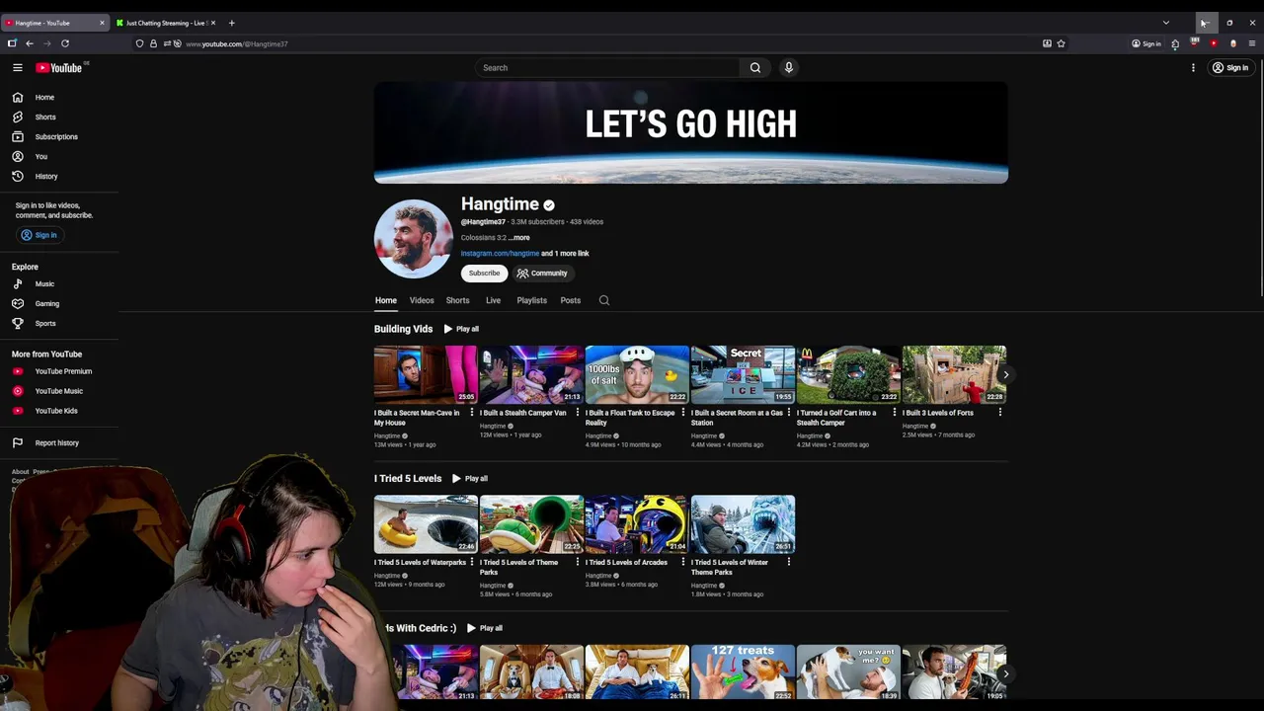Reload the page with browser refresh

pos(65,43)
